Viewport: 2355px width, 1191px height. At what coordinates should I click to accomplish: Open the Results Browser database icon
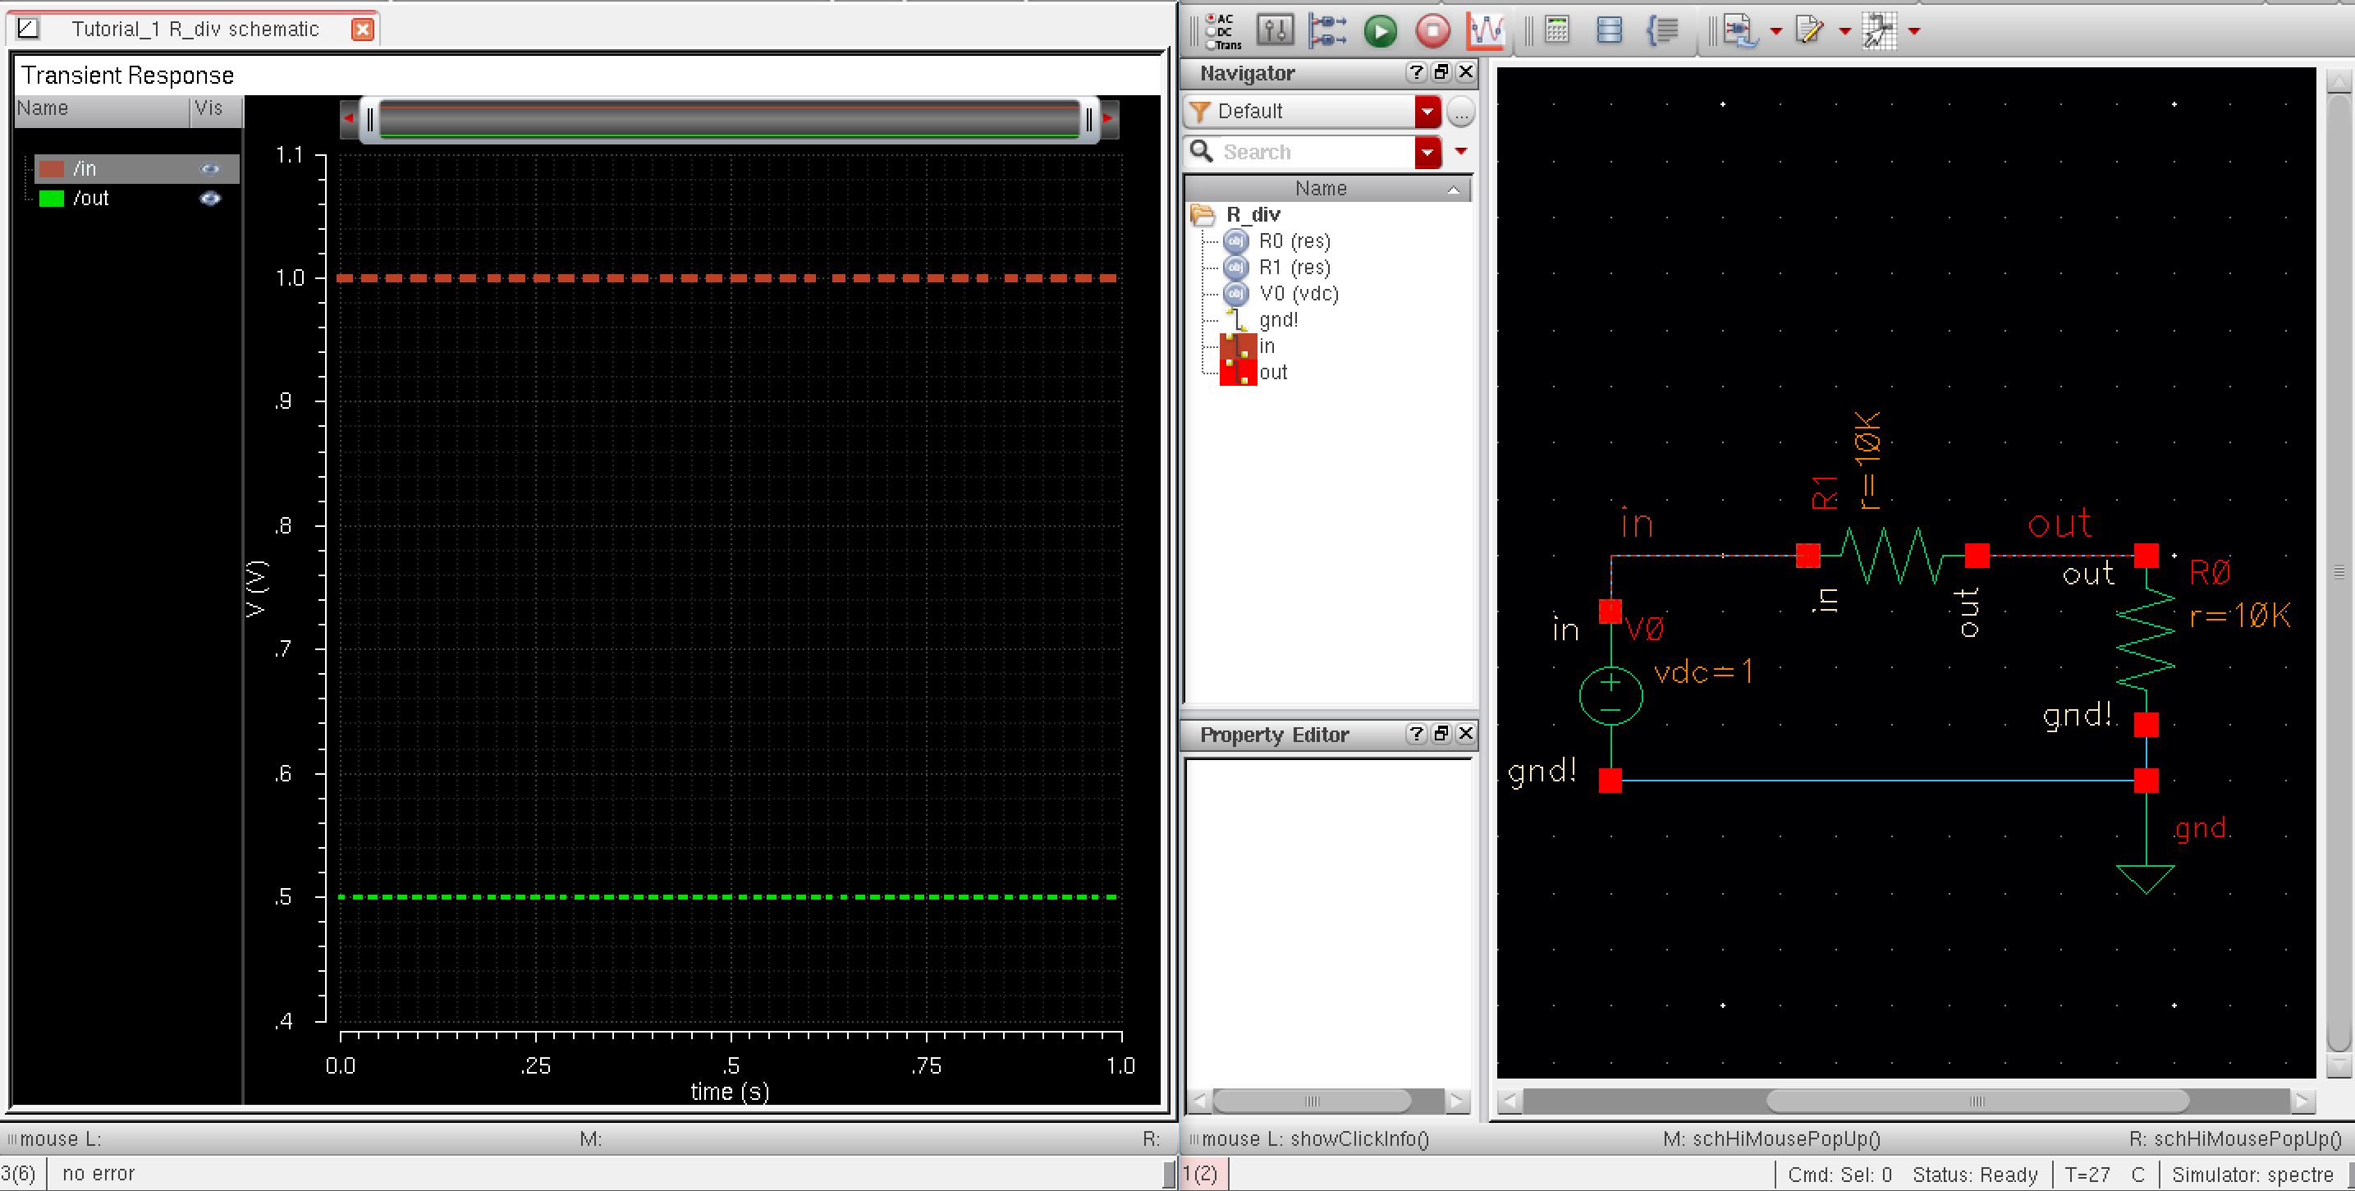1609,30
